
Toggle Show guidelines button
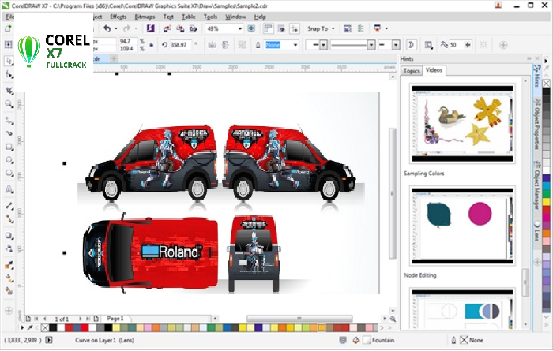click(x=294, y=28)
